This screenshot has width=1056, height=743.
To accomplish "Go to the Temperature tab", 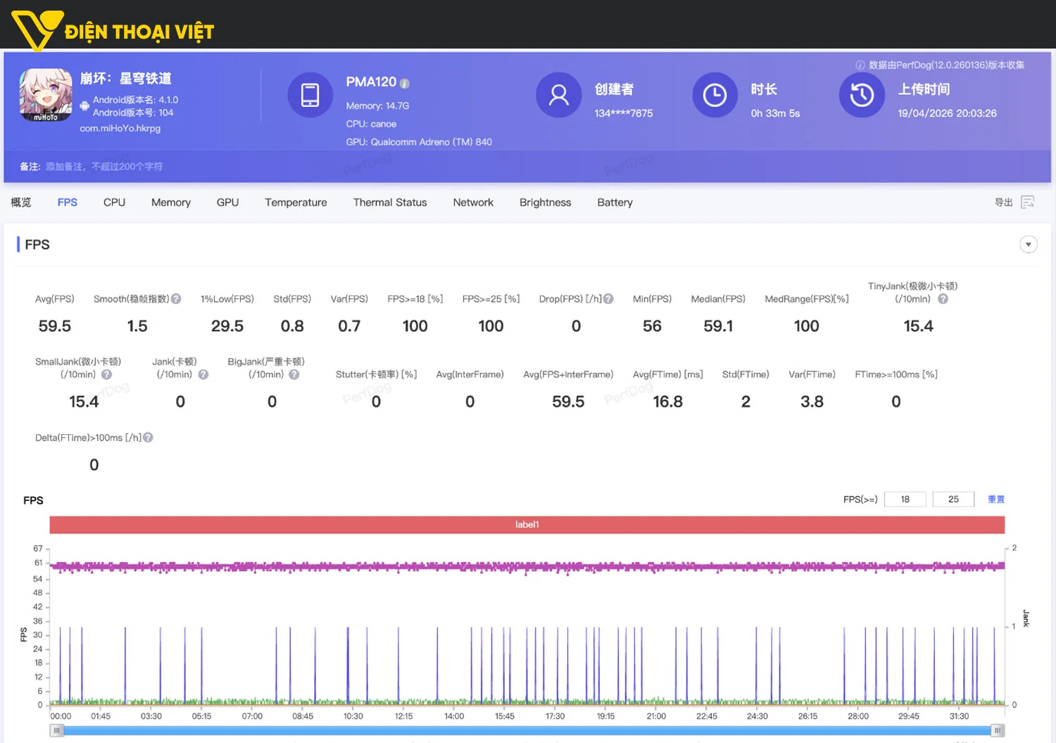I will [296, 203].
